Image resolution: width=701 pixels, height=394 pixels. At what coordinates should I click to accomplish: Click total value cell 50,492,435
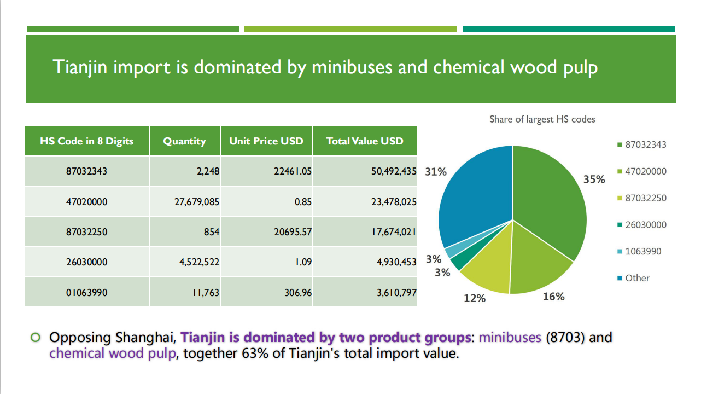365,171
